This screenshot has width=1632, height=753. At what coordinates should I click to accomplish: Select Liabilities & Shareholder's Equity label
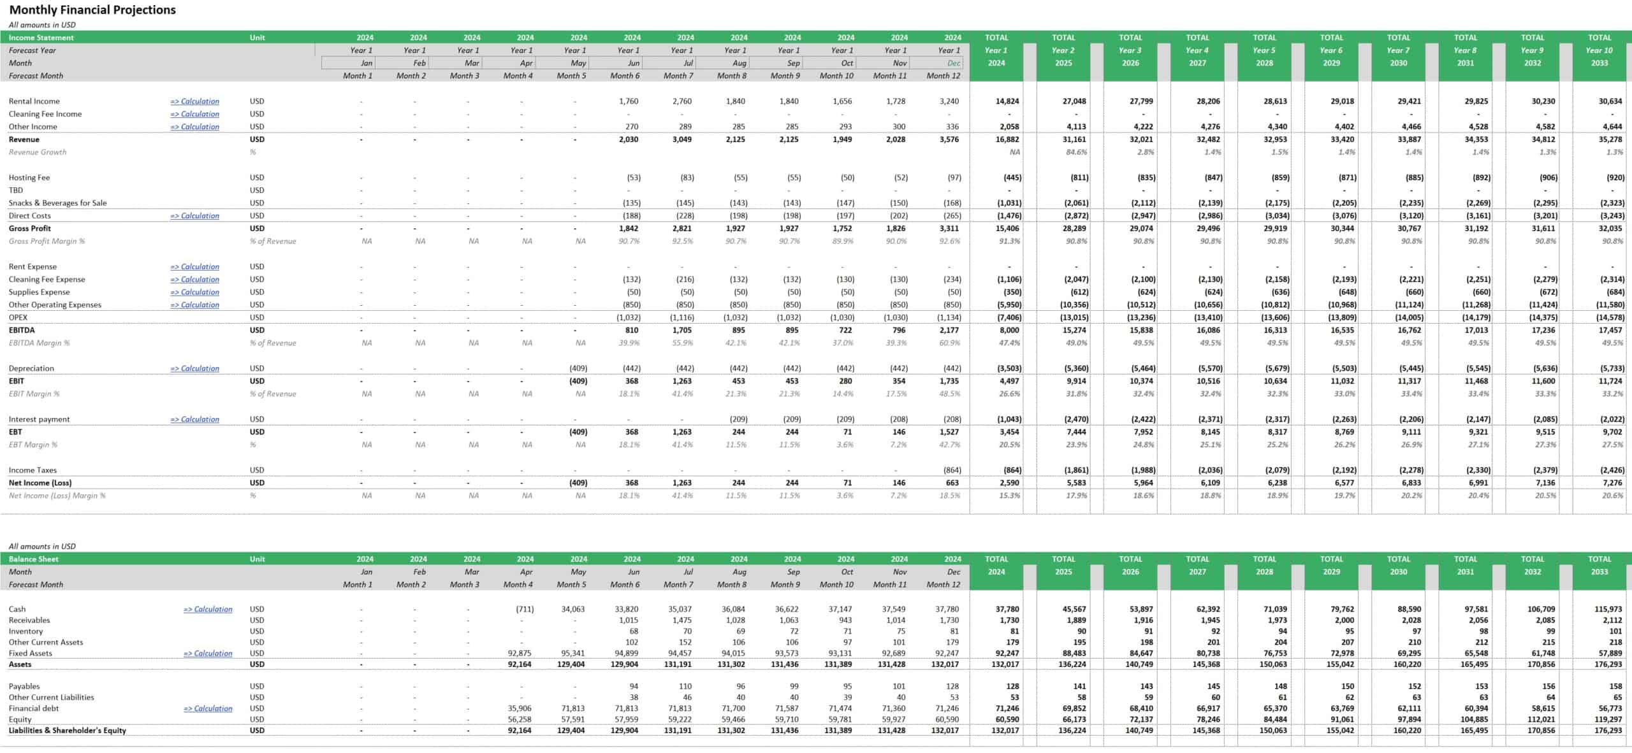[68, 731]
